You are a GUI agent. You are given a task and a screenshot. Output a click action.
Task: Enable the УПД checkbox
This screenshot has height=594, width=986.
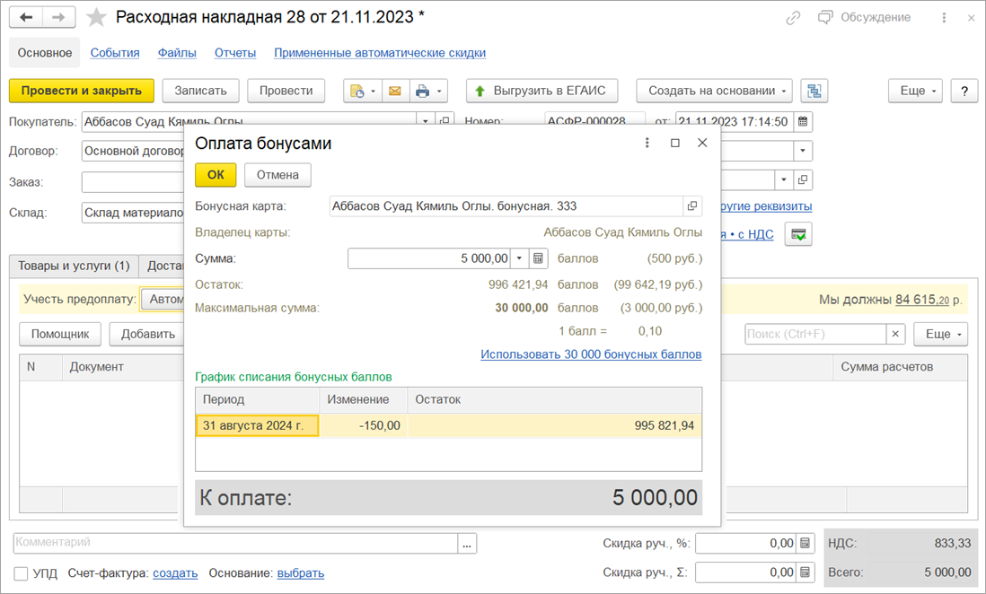pyautogui.click(x=21, y=573)
